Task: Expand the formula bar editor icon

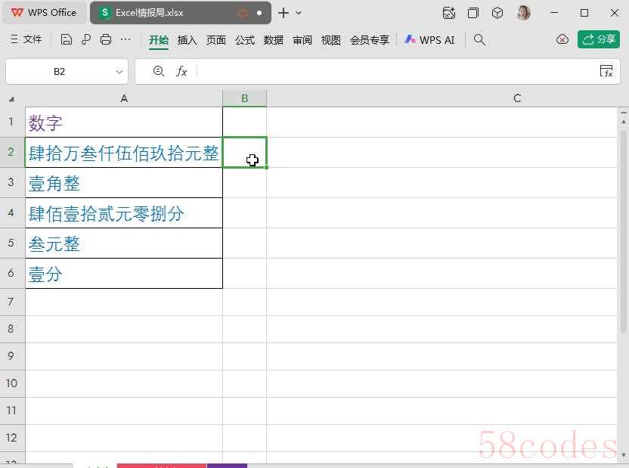Action: 606,71
